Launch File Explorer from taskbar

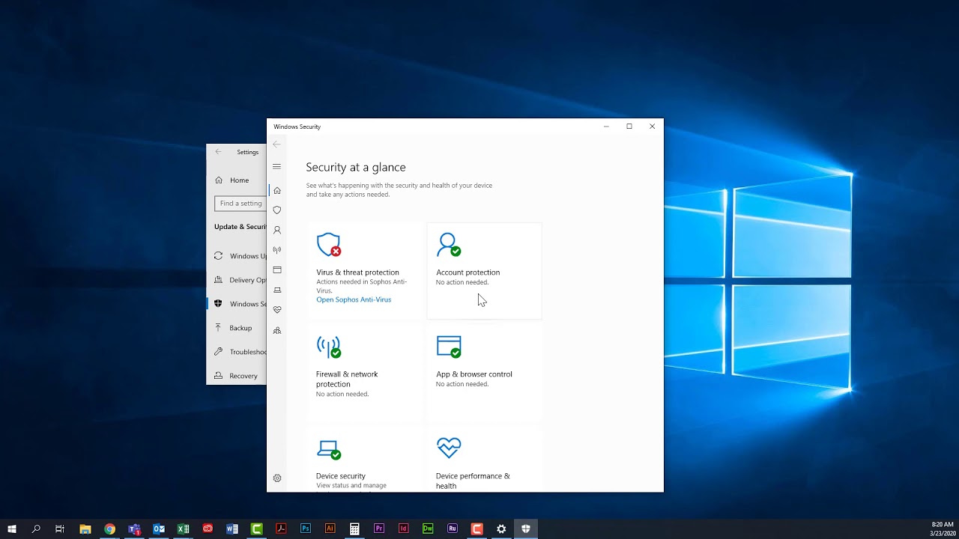point(85,529)
